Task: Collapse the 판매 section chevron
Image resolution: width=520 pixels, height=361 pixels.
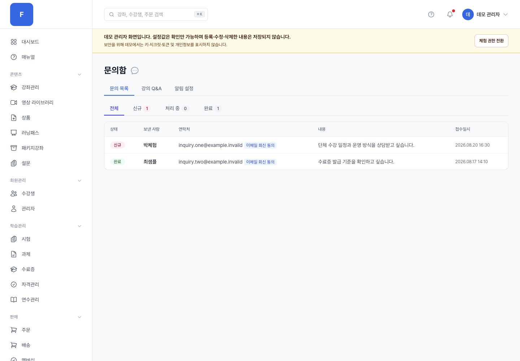Action: pyautogui.click(x=79, y=317)
